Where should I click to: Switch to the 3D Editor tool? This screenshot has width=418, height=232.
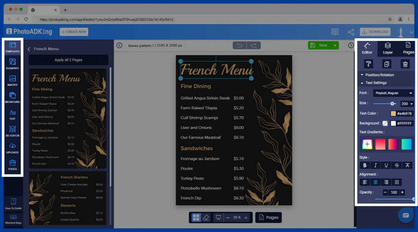point(12,130)
